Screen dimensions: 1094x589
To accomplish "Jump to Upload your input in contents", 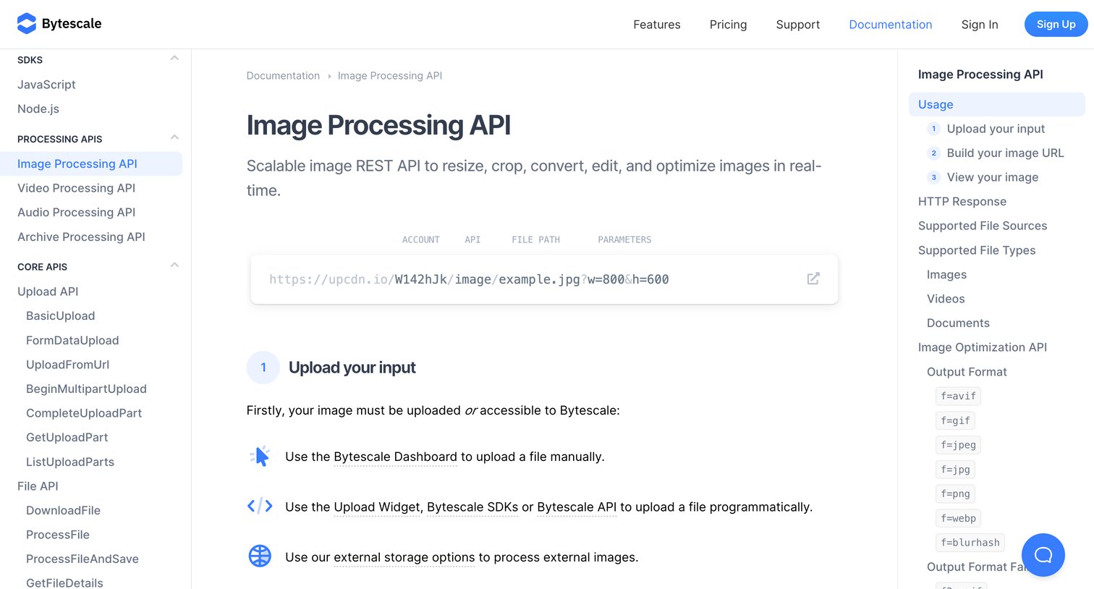I will [x=996, y=129].
